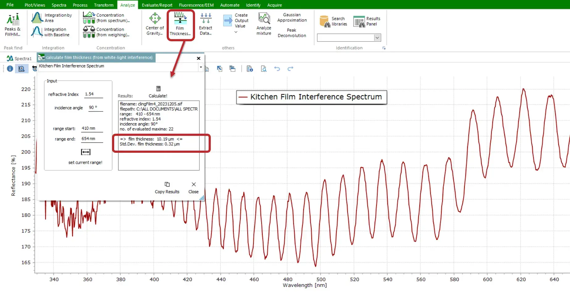570x292 pixels.
Task: Click the redo arrow in plot toolbar
Action: point(290,69)
